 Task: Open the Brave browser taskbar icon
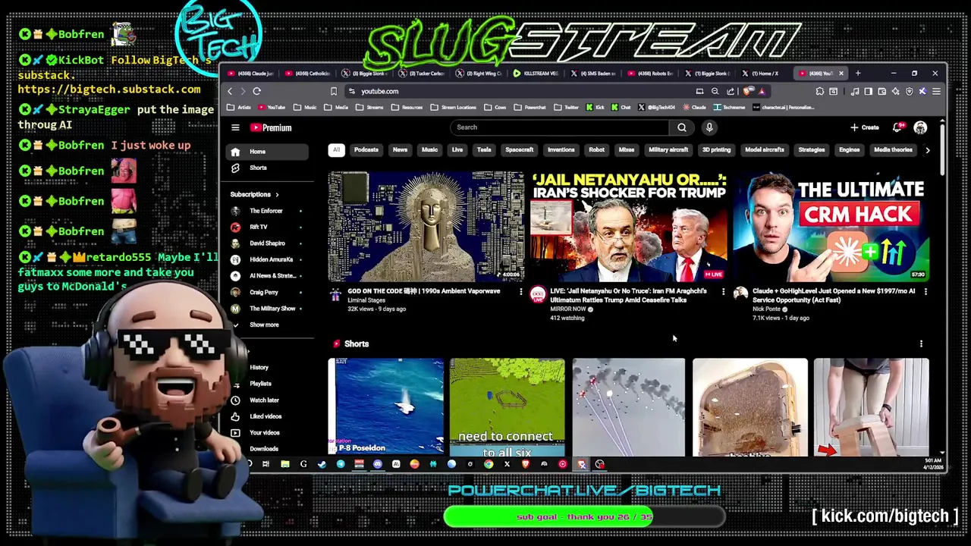click(526, 464)
